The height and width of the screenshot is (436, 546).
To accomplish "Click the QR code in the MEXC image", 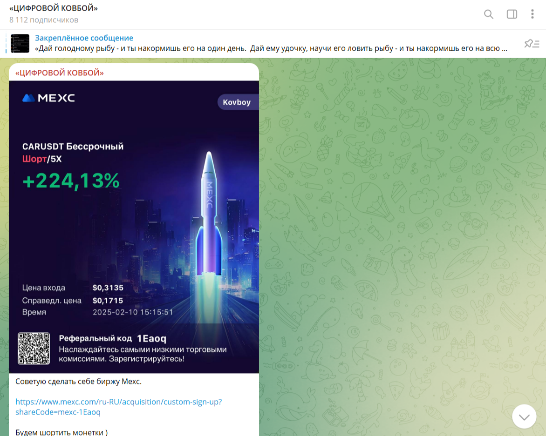I will 34,349.
